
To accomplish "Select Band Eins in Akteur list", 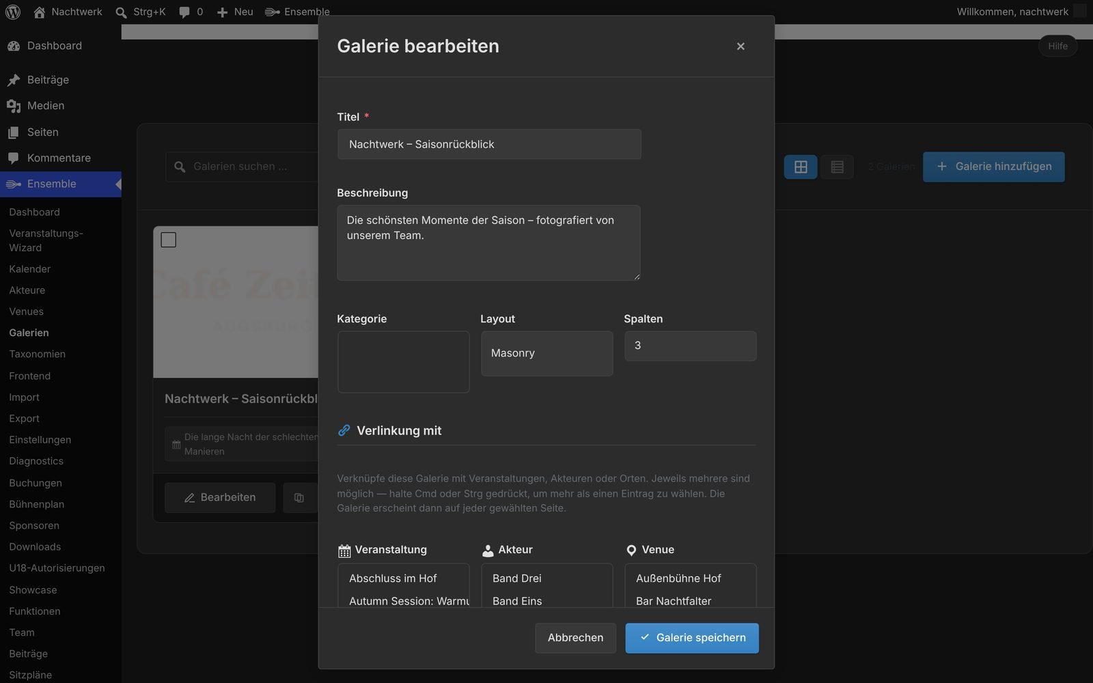I will click(546, 601).
